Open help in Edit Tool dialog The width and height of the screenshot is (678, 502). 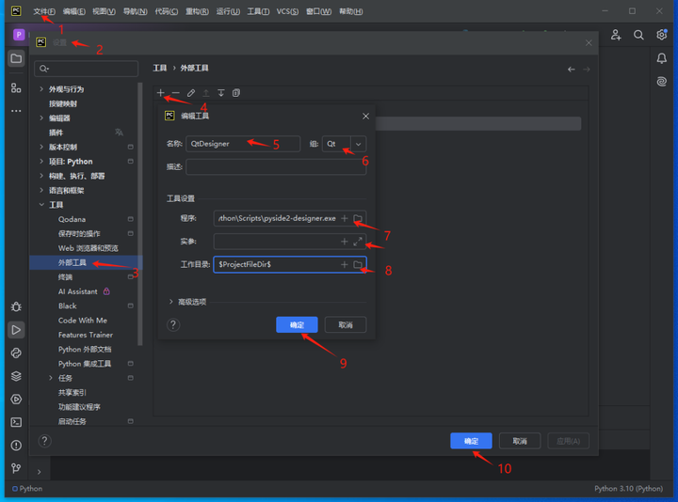(x=173, y=324)
